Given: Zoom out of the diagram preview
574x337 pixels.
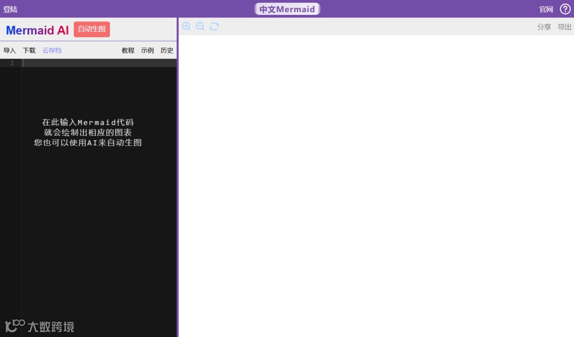Looking at the screenshot, I should tap(200, 27).
